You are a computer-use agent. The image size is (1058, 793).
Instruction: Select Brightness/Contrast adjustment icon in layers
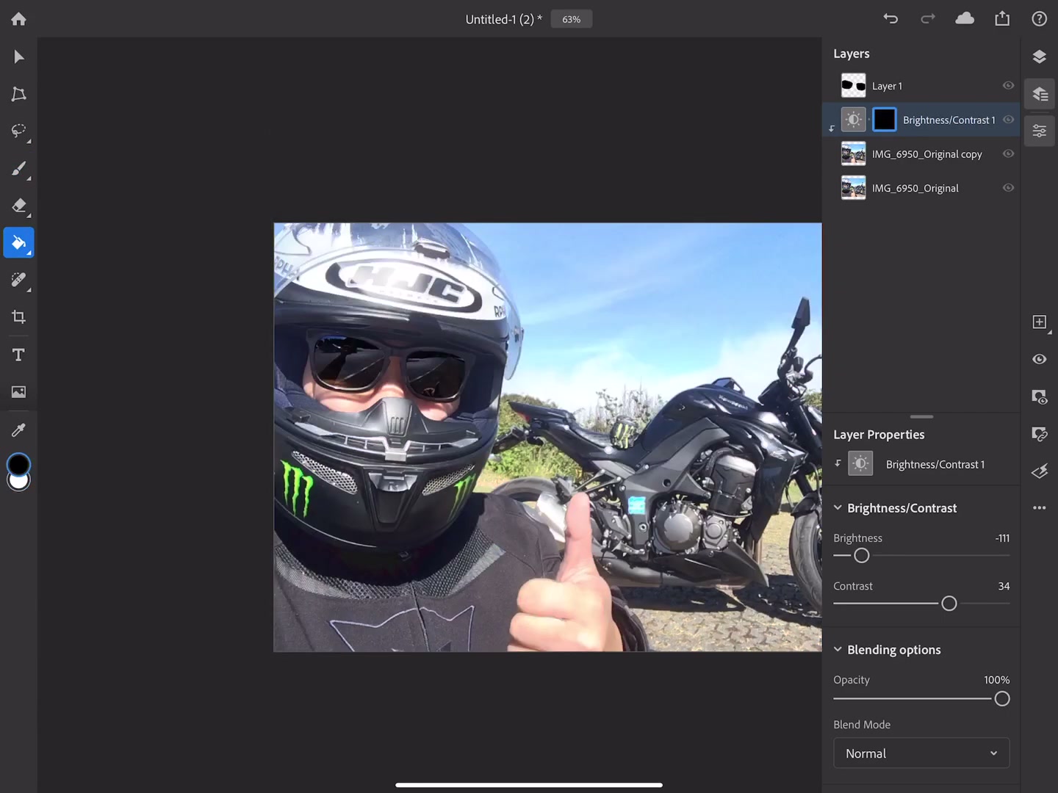pos(853,120)
